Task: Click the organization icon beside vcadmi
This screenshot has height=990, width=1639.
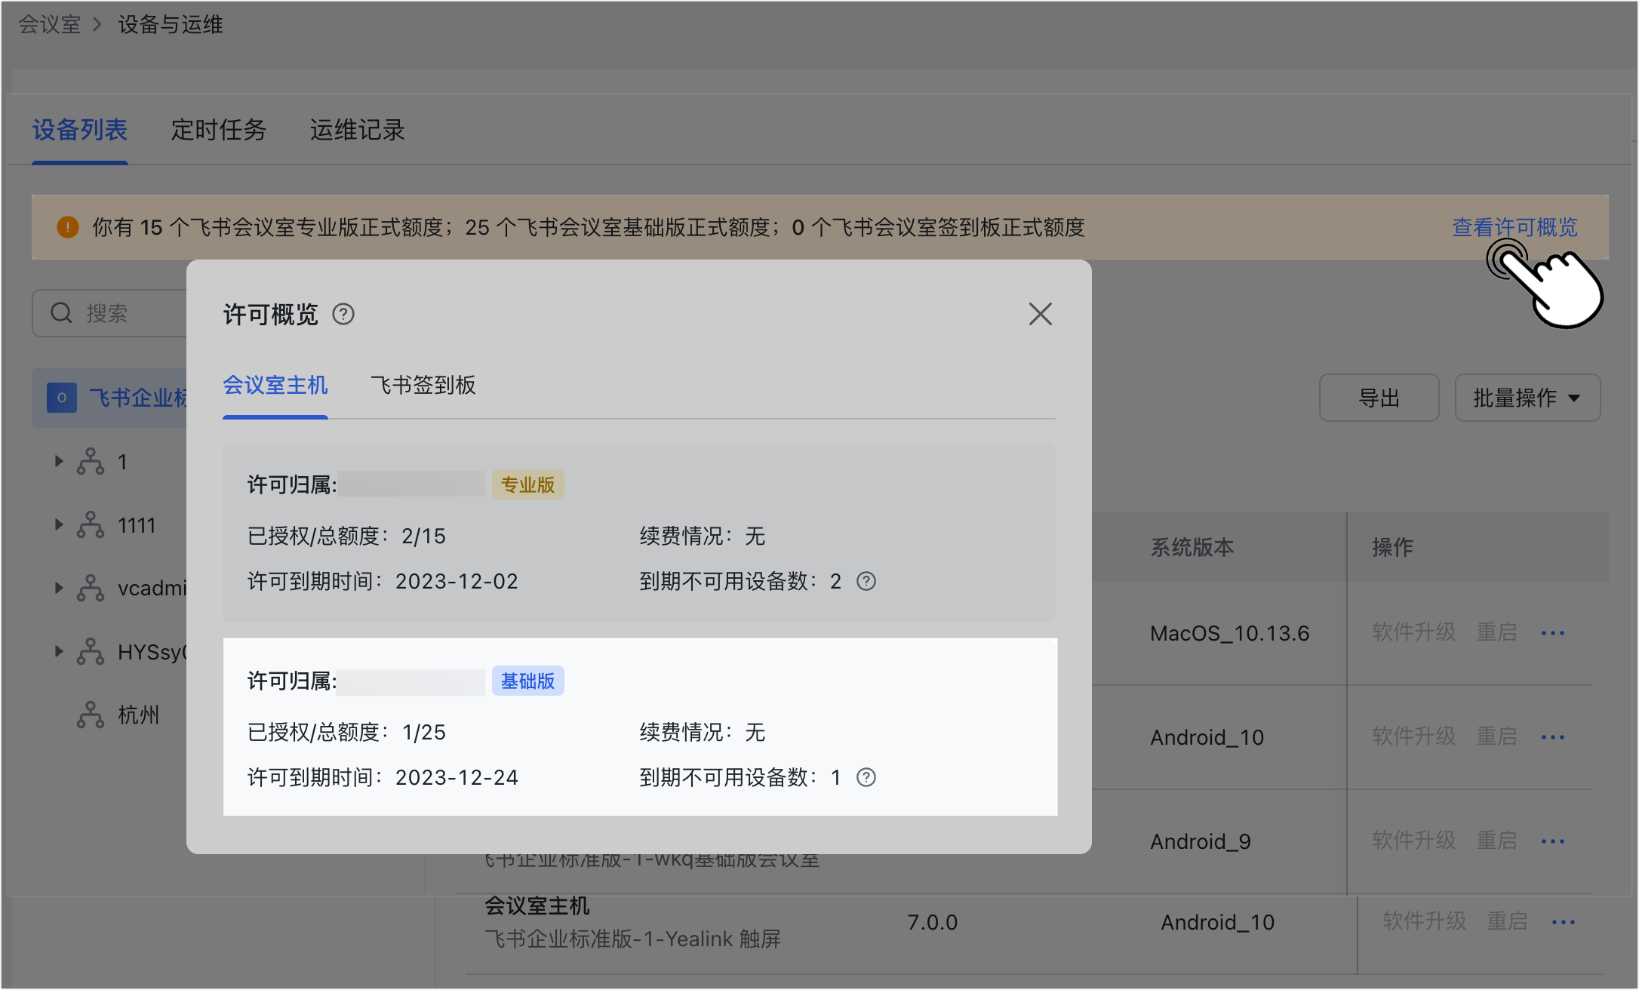Action: 91,588
